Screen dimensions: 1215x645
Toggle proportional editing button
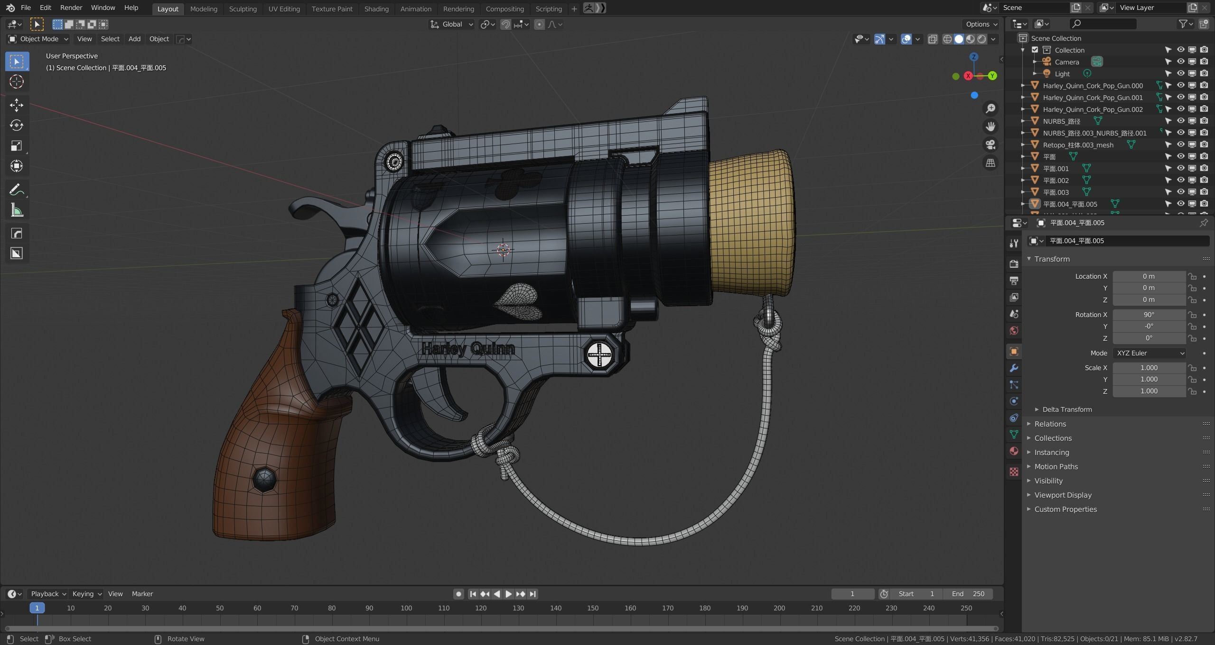point(539,24)
